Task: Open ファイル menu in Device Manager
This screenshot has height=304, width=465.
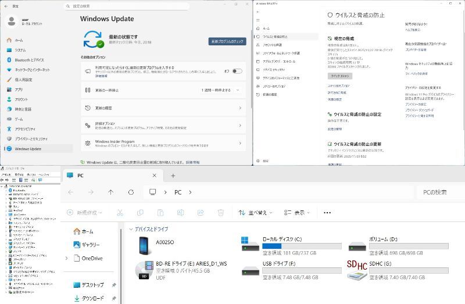Action: (x=6, y=175)
